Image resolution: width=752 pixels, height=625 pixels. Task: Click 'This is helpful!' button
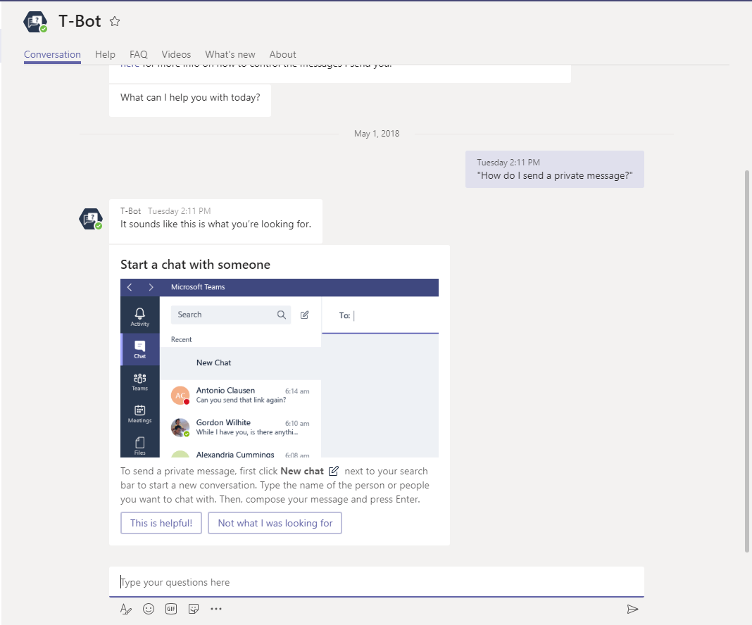[x=161, y=523]
